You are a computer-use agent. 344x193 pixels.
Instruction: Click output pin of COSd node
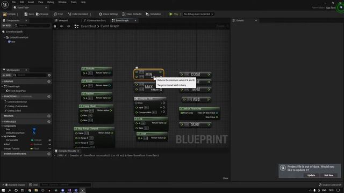click(209, 75)
